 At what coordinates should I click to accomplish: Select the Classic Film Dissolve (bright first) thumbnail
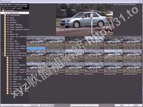click(36, 41)
